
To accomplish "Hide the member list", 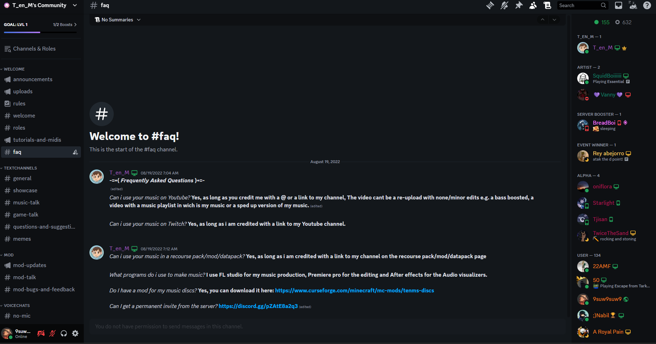I will point(533,5).
